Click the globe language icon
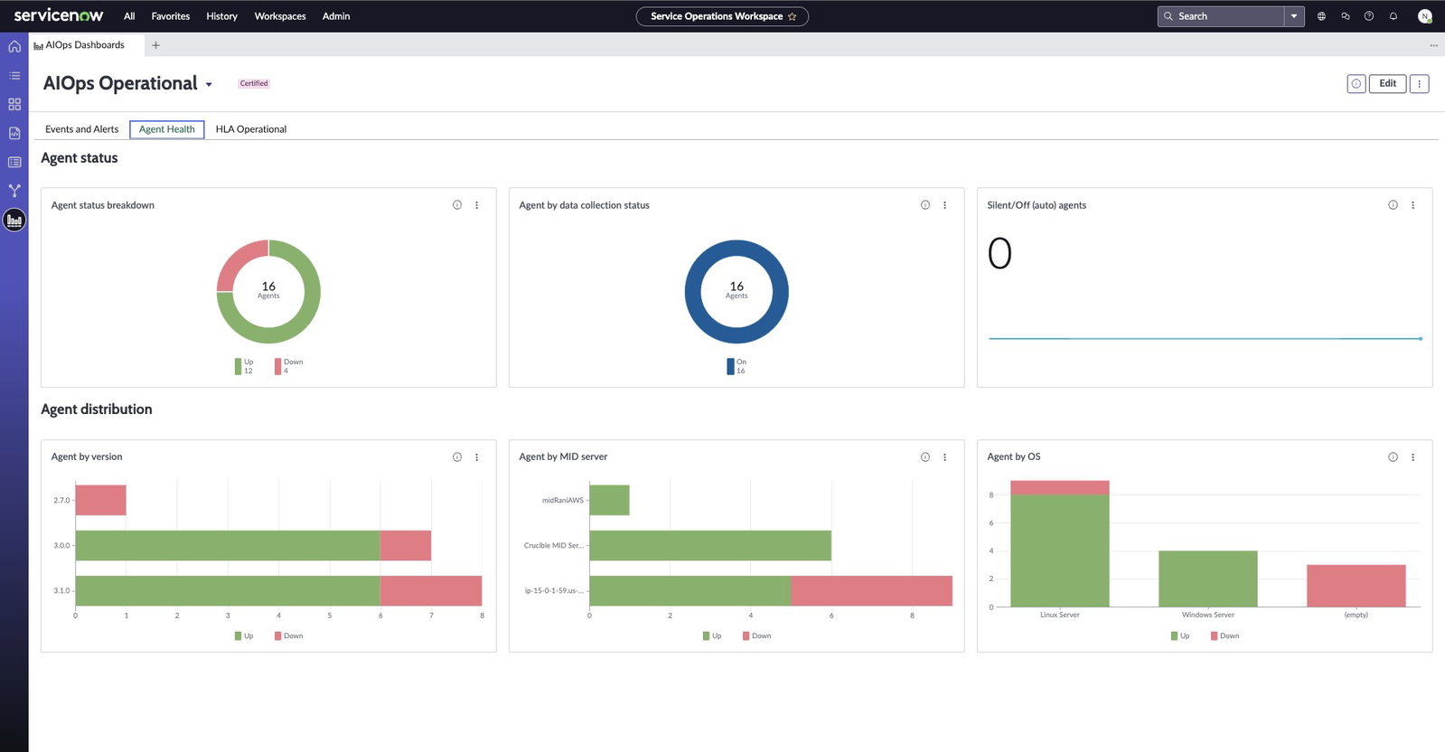Screen dimensions: 1445x752 [x=1321, y=16]
